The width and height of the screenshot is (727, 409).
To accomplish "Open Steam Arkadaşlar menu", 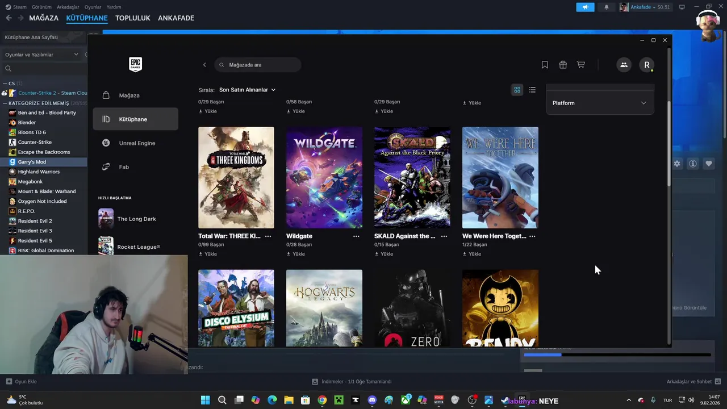I will (69, 7).
